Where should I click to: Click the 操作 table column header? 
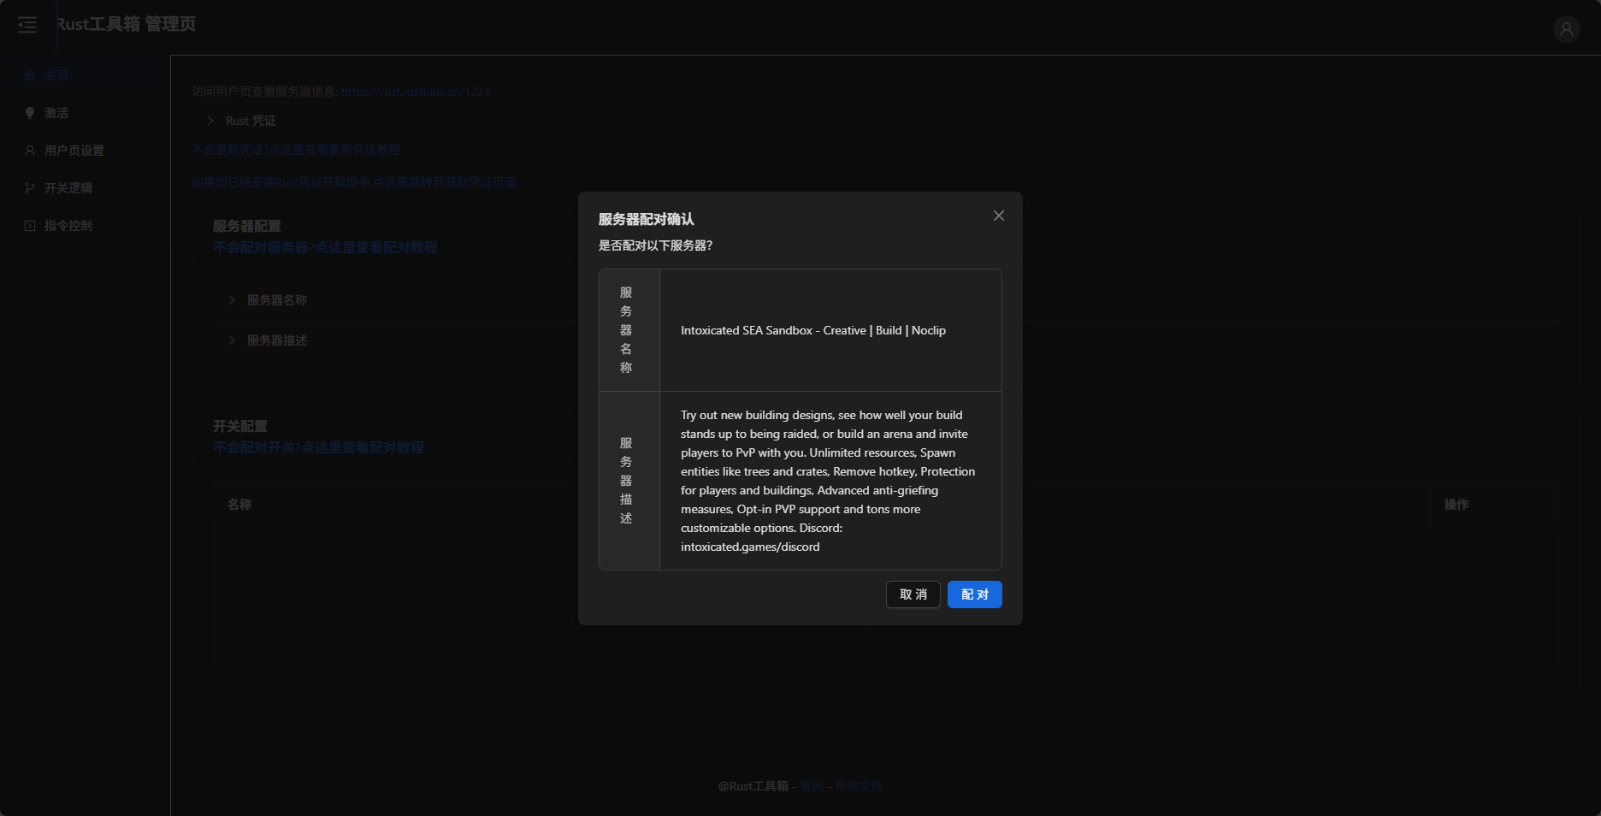pyautogui.click(x=1456, y=505)
